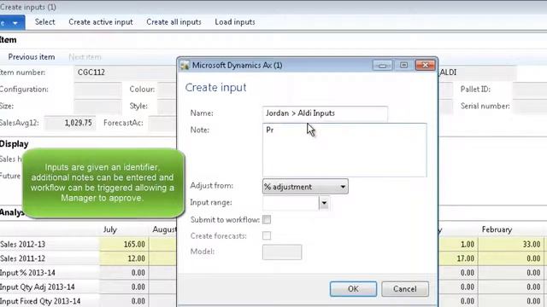Open the Adjust from dropdown

click(x=305, y=187)
